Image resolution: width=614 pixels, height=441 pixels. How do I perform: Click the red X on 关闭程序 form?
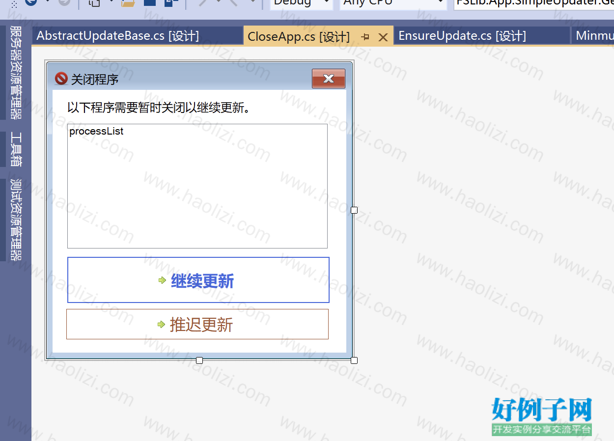(x=329, y=79)
